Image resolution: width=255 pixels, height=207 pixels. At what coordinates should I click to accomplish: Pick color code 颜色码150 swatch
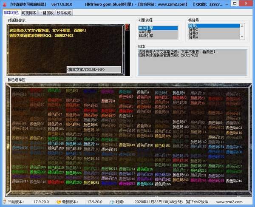144,145
